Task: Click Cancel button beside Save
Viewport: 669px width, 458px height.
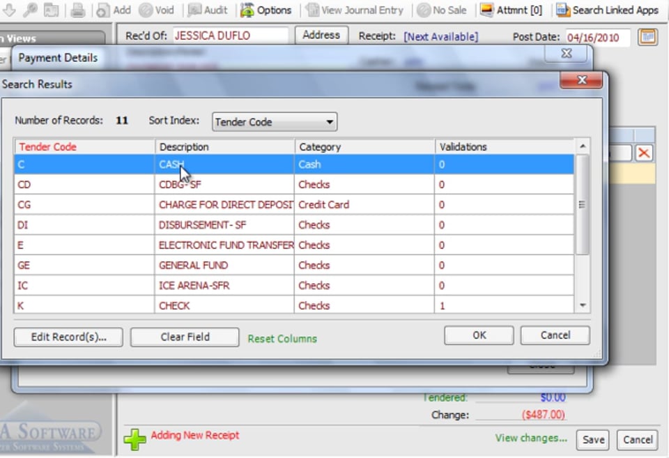Action: click(638, 440)
